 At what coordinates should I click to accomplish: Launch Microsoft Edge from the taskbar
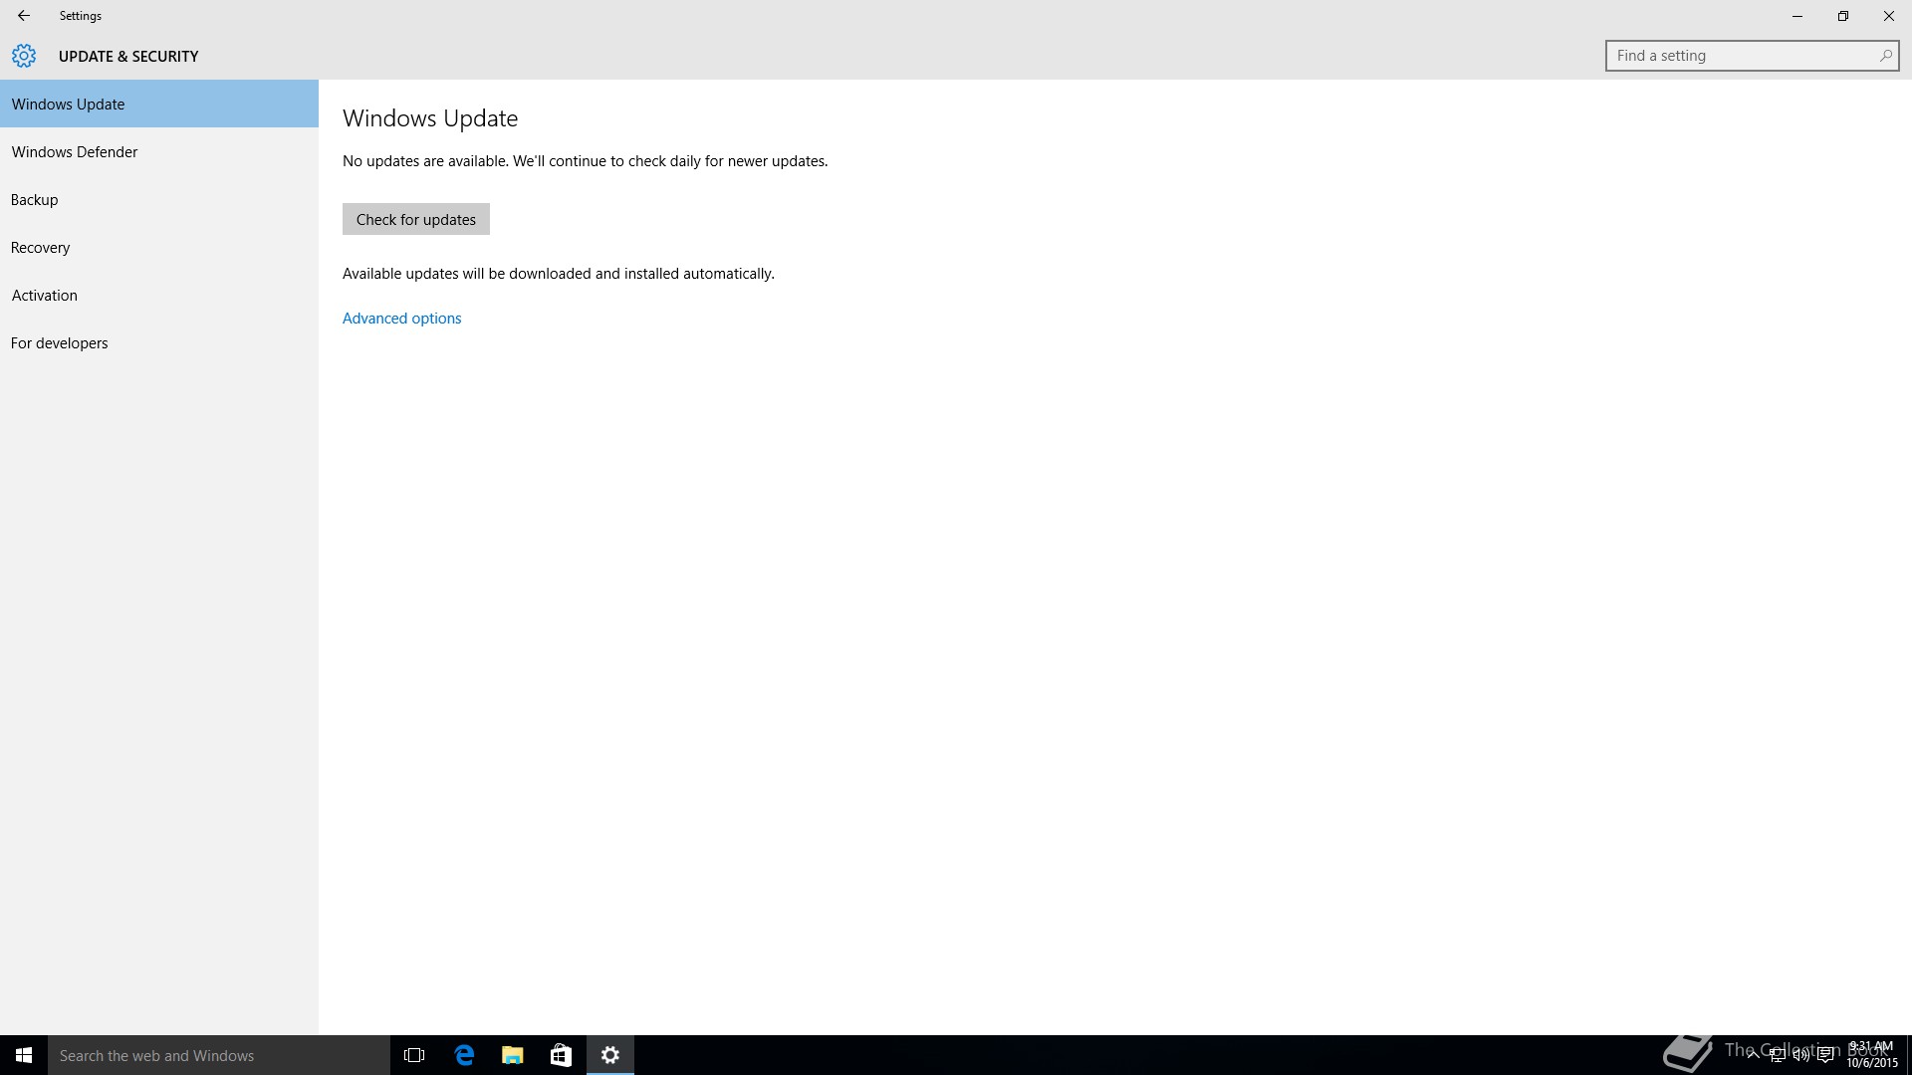click(464, 1055)
